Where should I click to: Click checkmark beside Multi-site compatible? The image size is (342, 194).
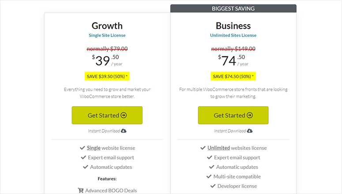tap(209, 176)
